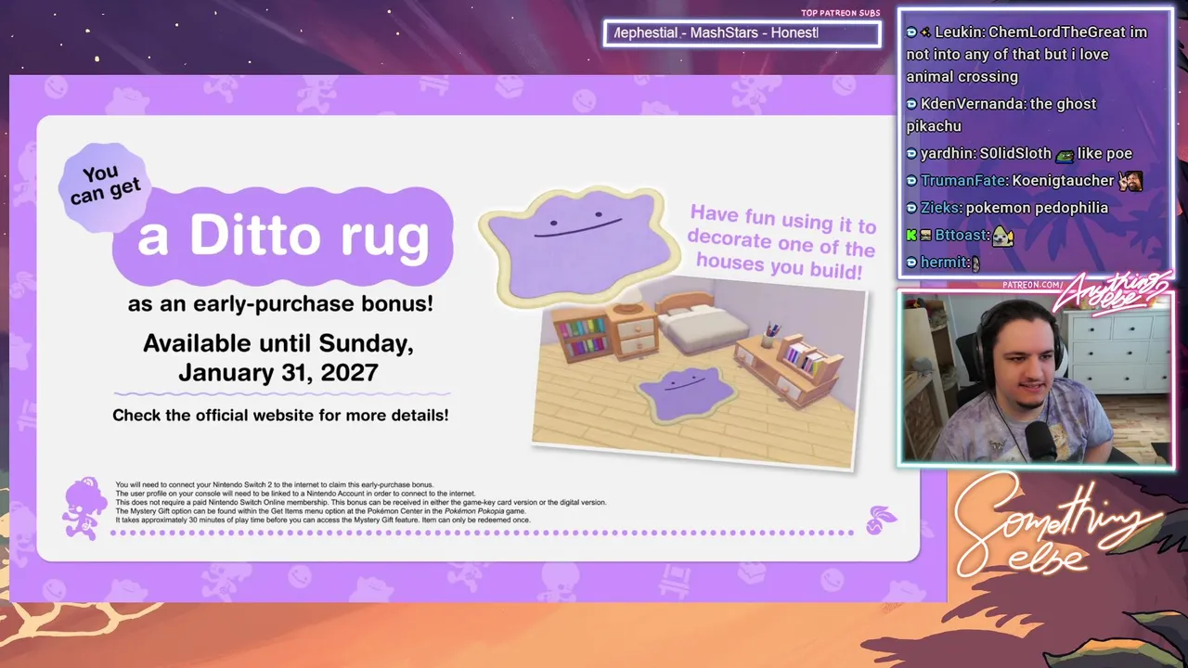Click the scrolling Patreon subscriber names bar
1188x668 pixels.
pos(742,34)
